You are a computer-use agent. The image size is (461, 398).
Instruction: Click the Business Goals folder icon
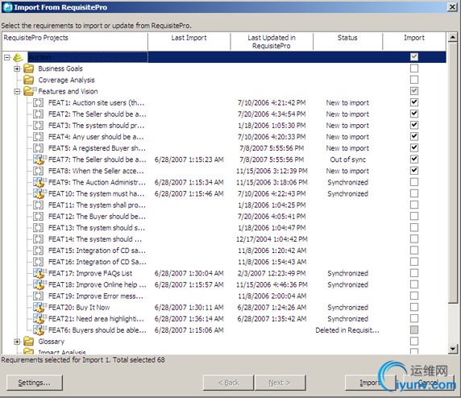pyautogui.click(x=28, y=68)
